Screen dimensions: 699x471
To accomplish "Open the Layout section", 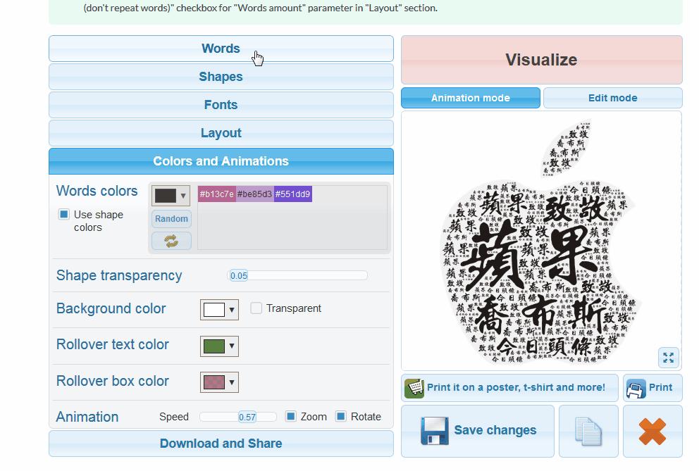I will (221, 133).
